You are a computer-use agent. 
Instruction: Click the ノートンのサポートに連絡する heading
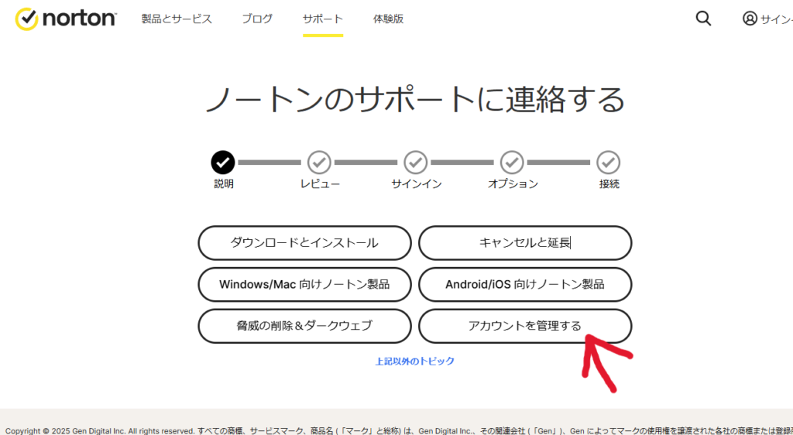point(416,99)
